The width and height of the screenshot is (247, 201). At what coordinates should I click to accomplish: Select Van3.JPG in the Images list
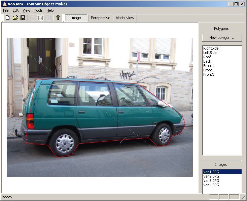click(x=222, y=181)
